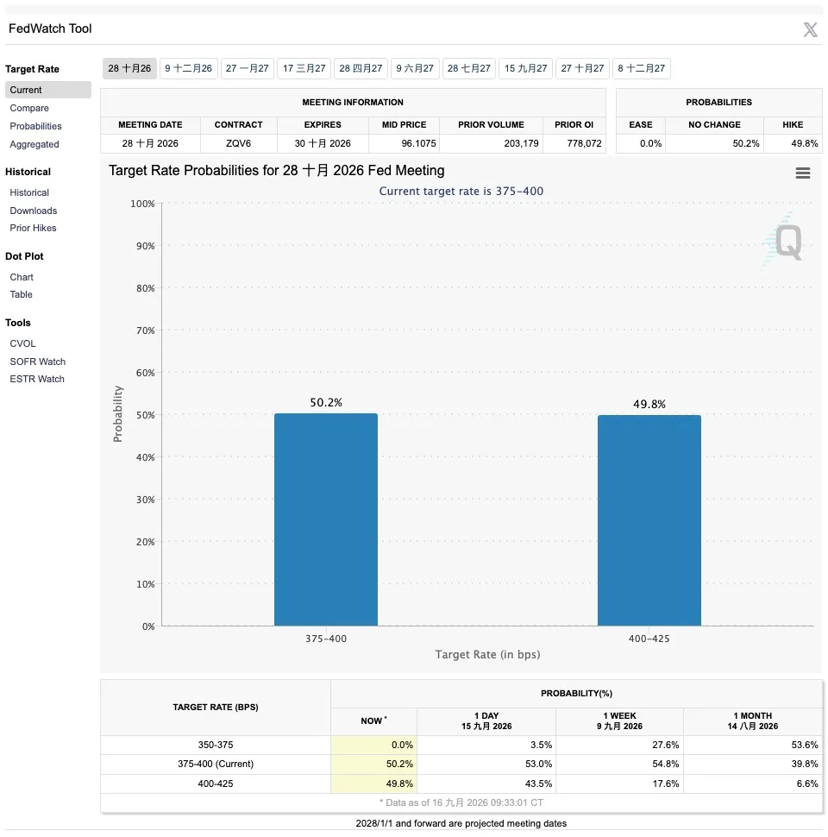The height and width of the screenshot is (837, 828).
Task: Open the SOFR Watch tool
Action: tap(37, 362)
